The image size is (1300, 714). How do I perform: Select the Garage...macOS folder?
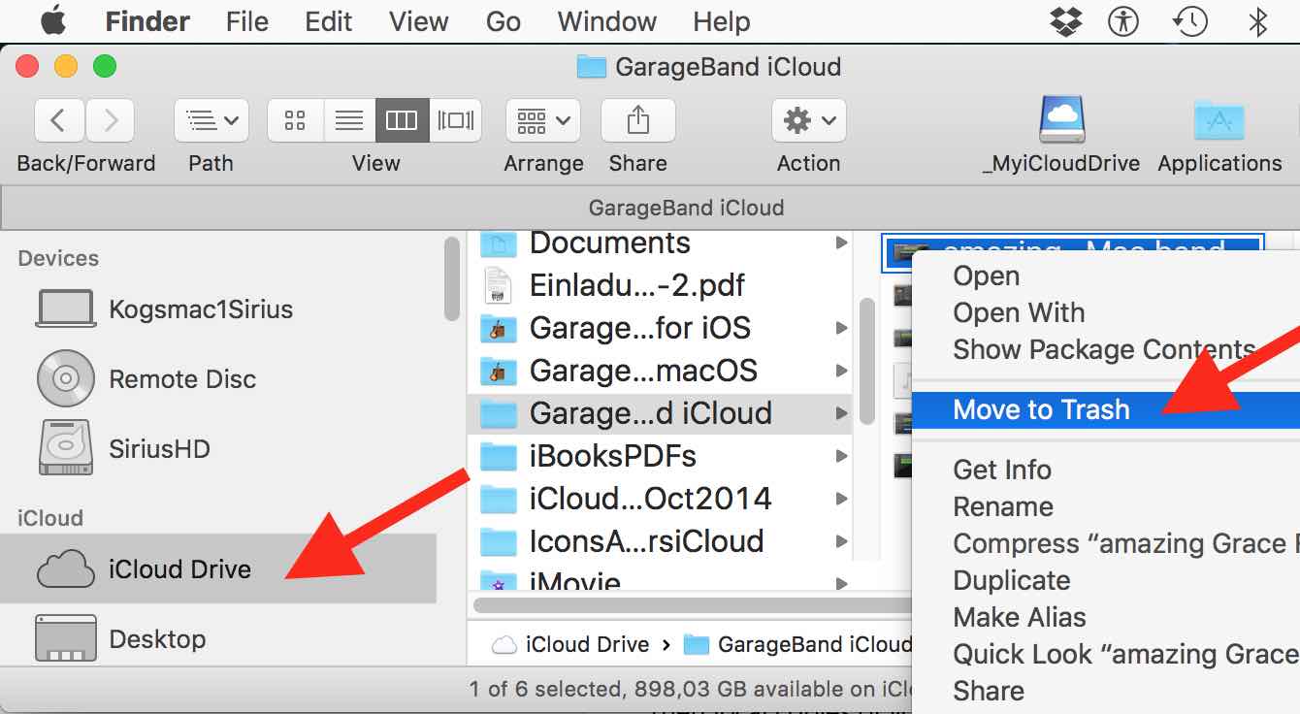tap(660, 371)
